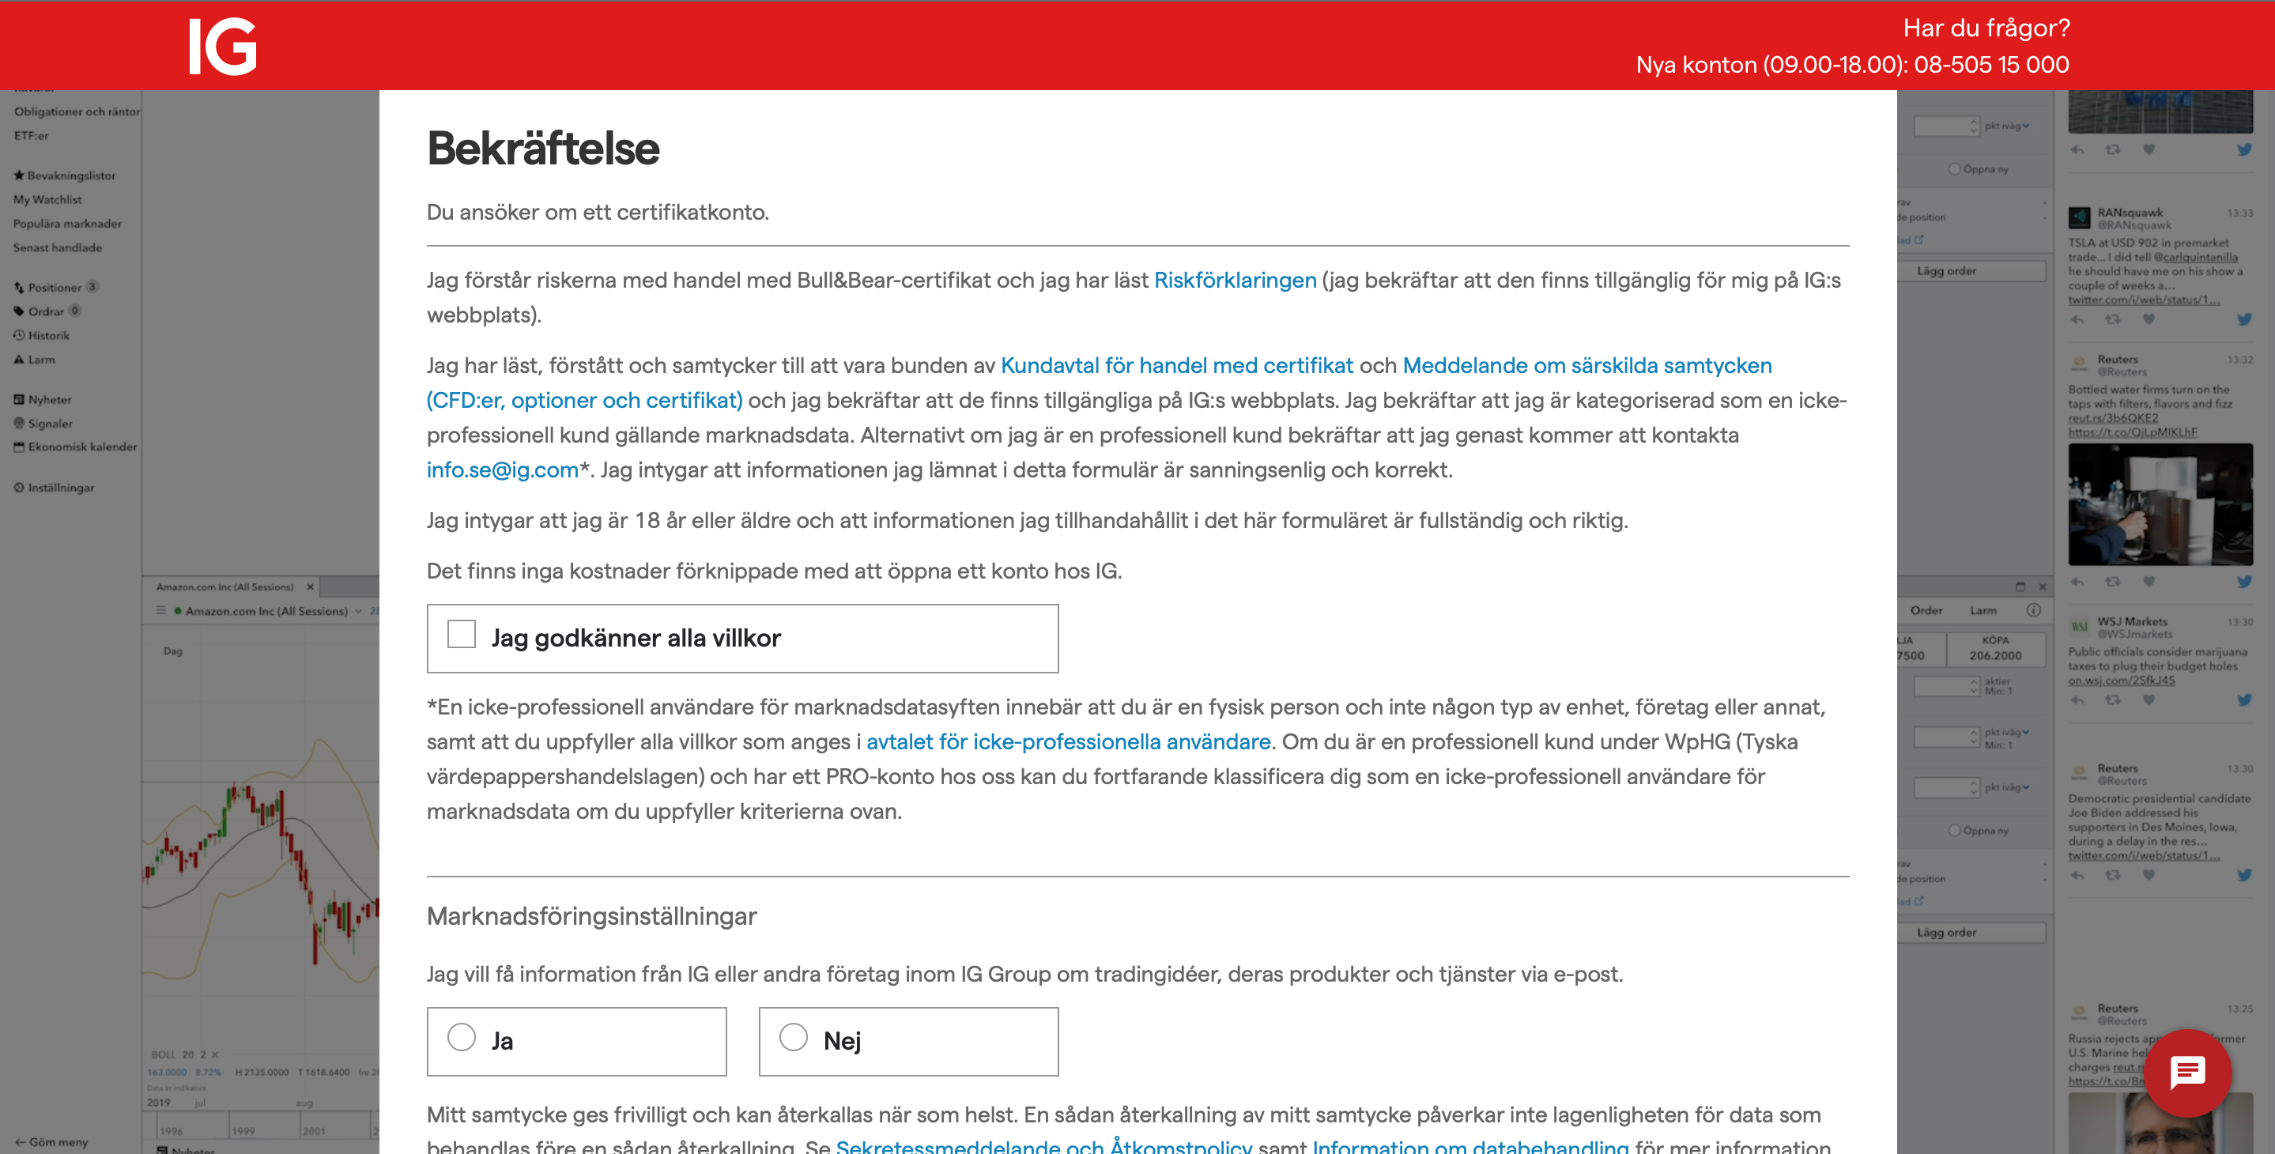Open 'Kundavtal för handel med certifikat' link
Image resolution: width=2275 pixels, height=1154 pixels.
[x=1175, y=365]
